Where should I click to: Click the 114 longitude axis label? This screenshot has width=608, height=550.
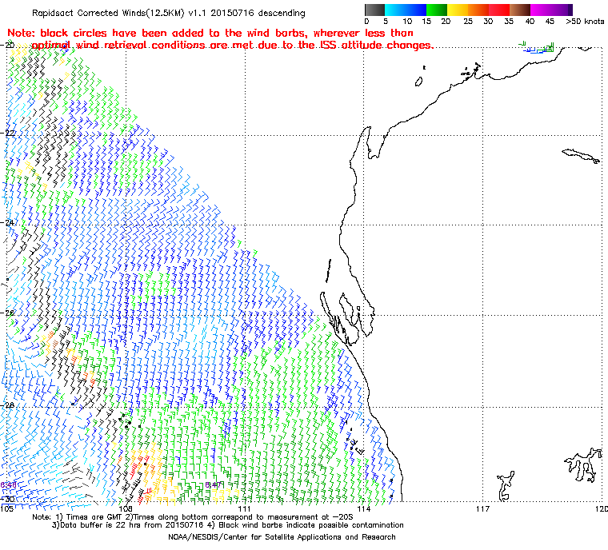click(363, 508)
